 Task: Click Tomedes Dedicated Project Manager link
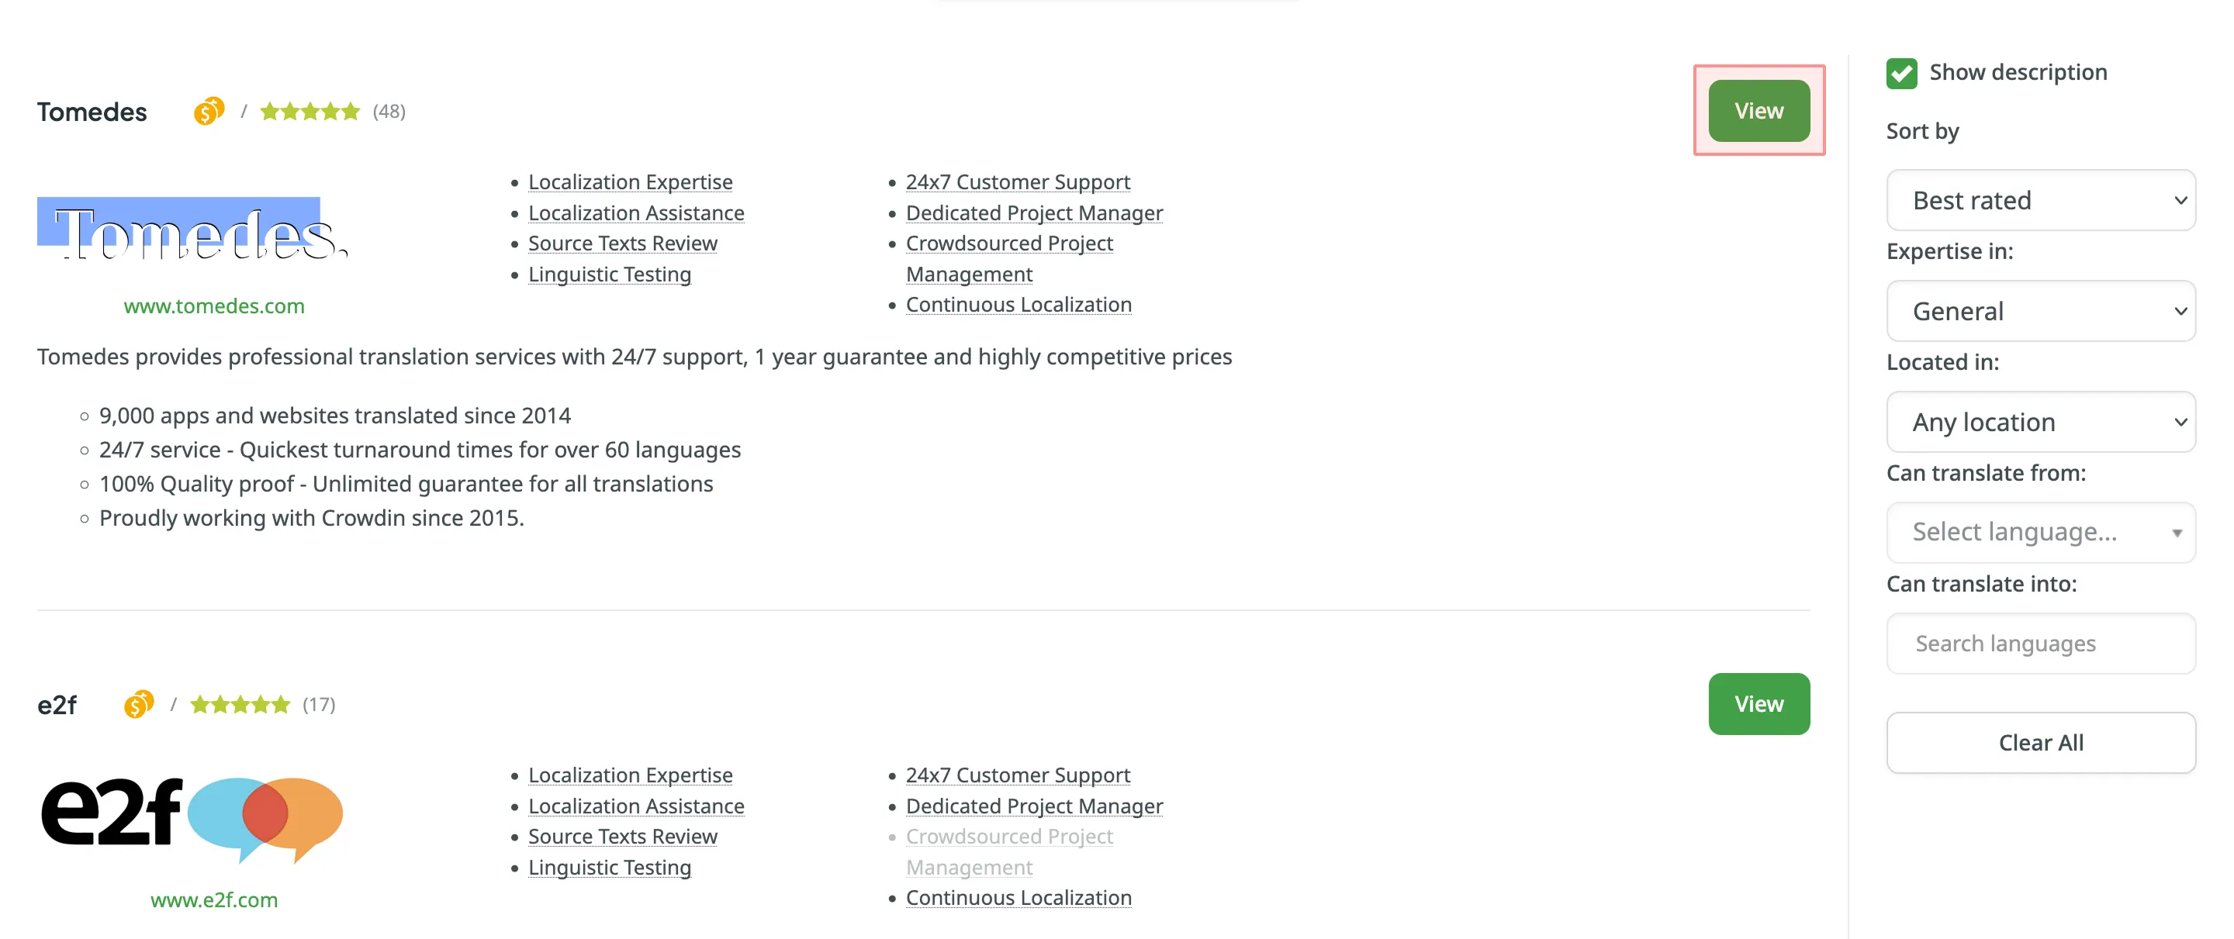pyautogui.click(x=1034, y=213)
